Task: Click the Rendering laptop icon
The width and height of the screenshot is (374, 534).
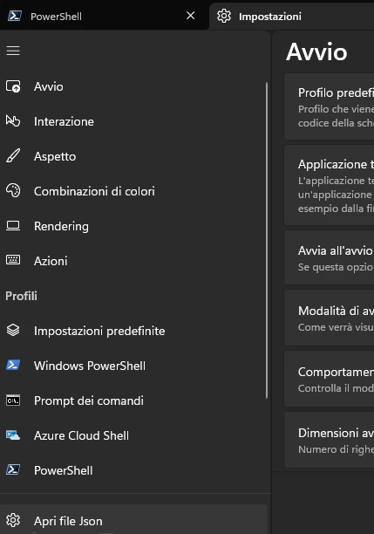Action: [13, 226]
